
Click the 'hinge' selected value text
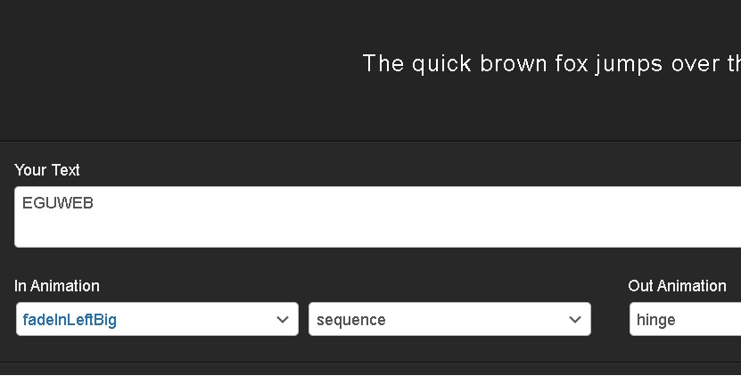(x=656, y=320)
